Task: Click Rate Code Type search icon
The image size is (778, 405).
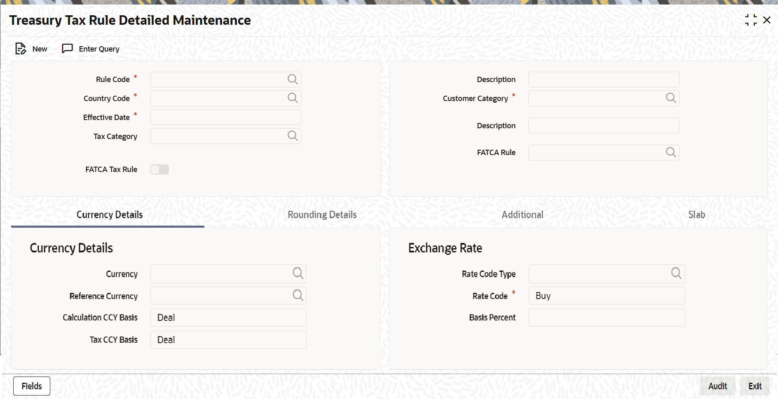Action: [x=676, y=273]
